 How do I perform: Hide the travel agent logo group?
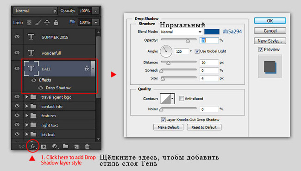point(17,96)
